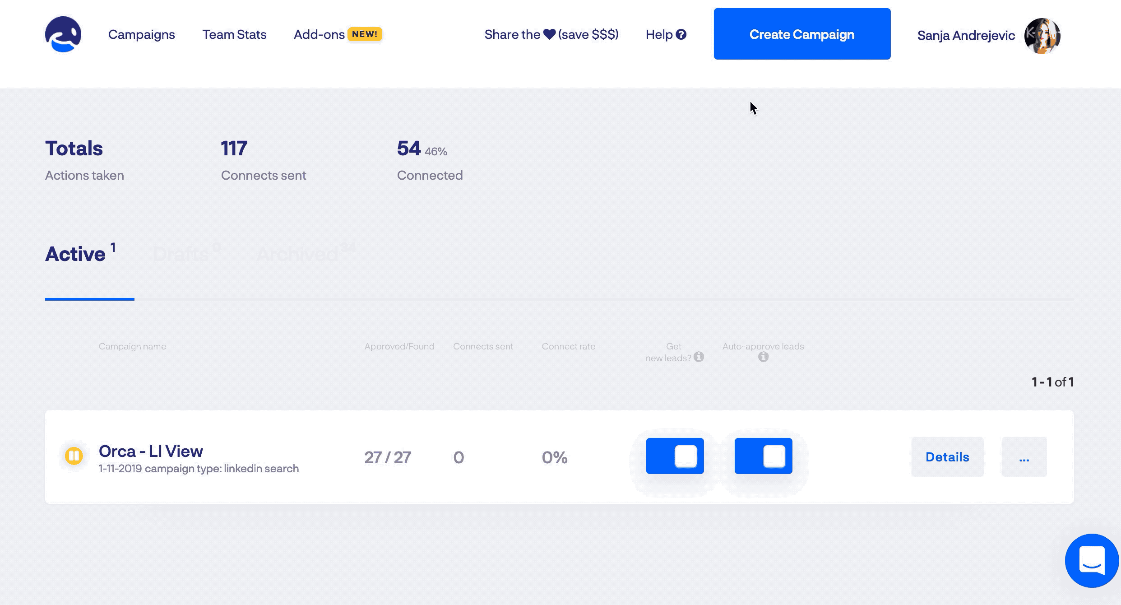The height and width of the screenshot is (605, 1121).
Task: Pause the Orca - LI View campaign
Action: tap(74, 456)
